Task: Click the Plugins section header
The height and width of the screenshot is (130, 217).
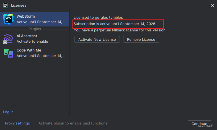Action: click(35, 29)
